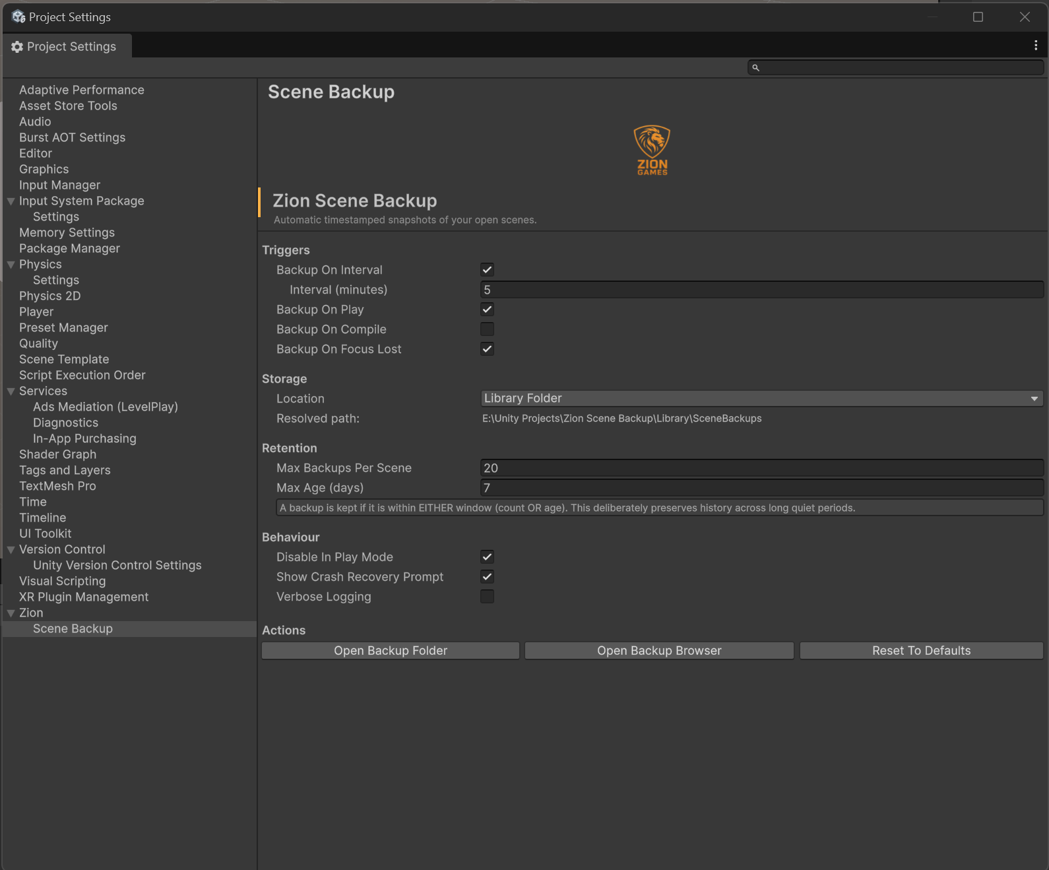
Task: Select Asset Store Tools settings
Action: tap(68, 106)
